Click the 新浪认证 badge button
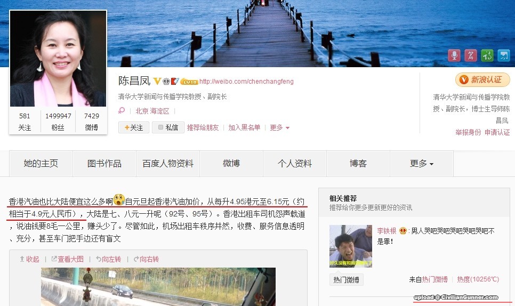This screenshot has width=515, height=306. (x=482, y=79)
